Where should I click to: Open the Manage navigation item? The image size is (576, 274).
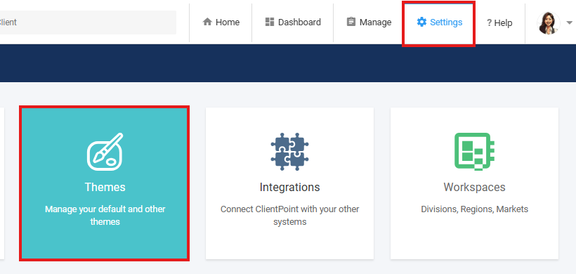[x=369, y=22]
